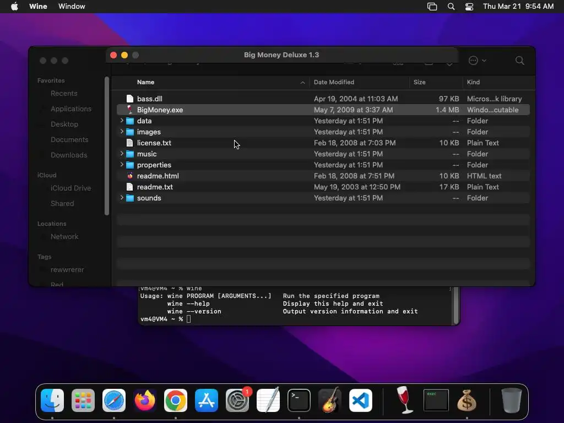Select the data folder icon
The width and height of the screenshot is (564, 423).
pyautogui.click(x=130, y=121)
